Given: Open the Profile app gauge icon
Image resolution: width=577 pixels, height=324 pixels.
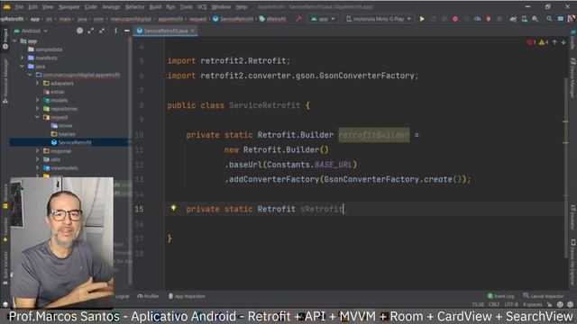Looking at the screenshot, I should point(477,19).
